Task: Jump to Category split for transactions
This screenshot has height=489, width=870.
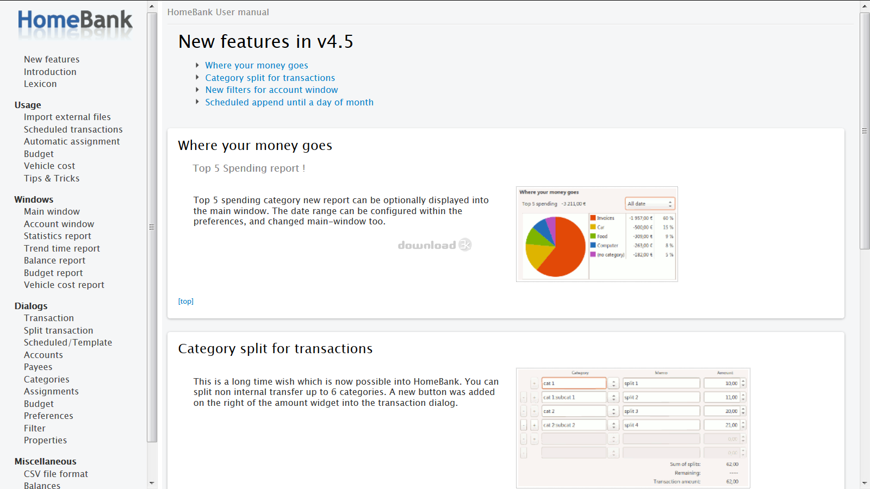Action: click(x=270, y=78)
